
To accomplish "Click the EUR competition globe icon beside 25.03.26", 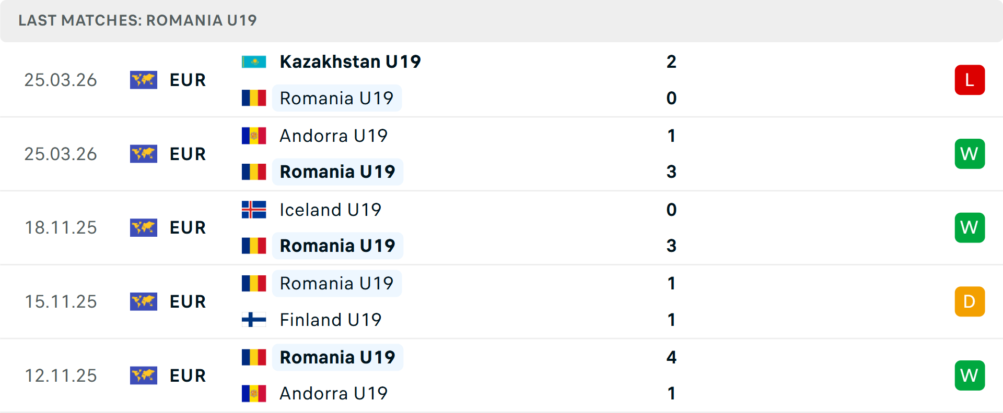I will coord(144,80).
